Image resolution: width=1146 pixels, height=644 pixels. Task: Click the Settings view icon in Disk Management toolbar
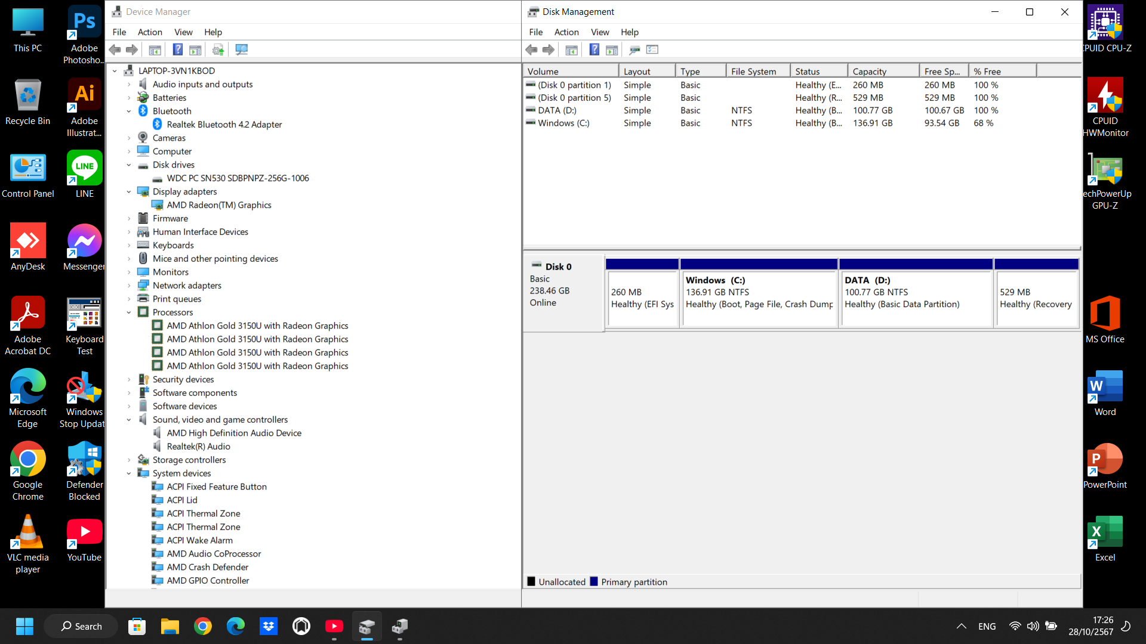(652, 49)
